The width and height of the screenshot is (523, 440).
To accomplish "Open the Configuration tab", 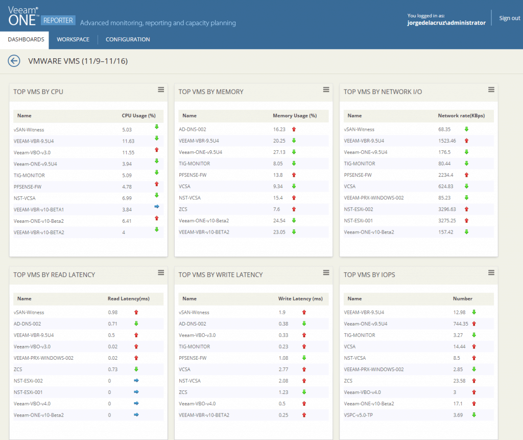I will [x=128, y=39].
